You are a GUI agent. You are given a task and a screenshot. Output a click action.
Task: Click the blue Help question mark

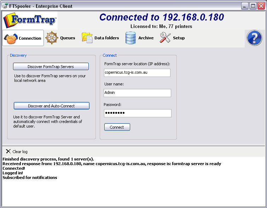(254, 38)
